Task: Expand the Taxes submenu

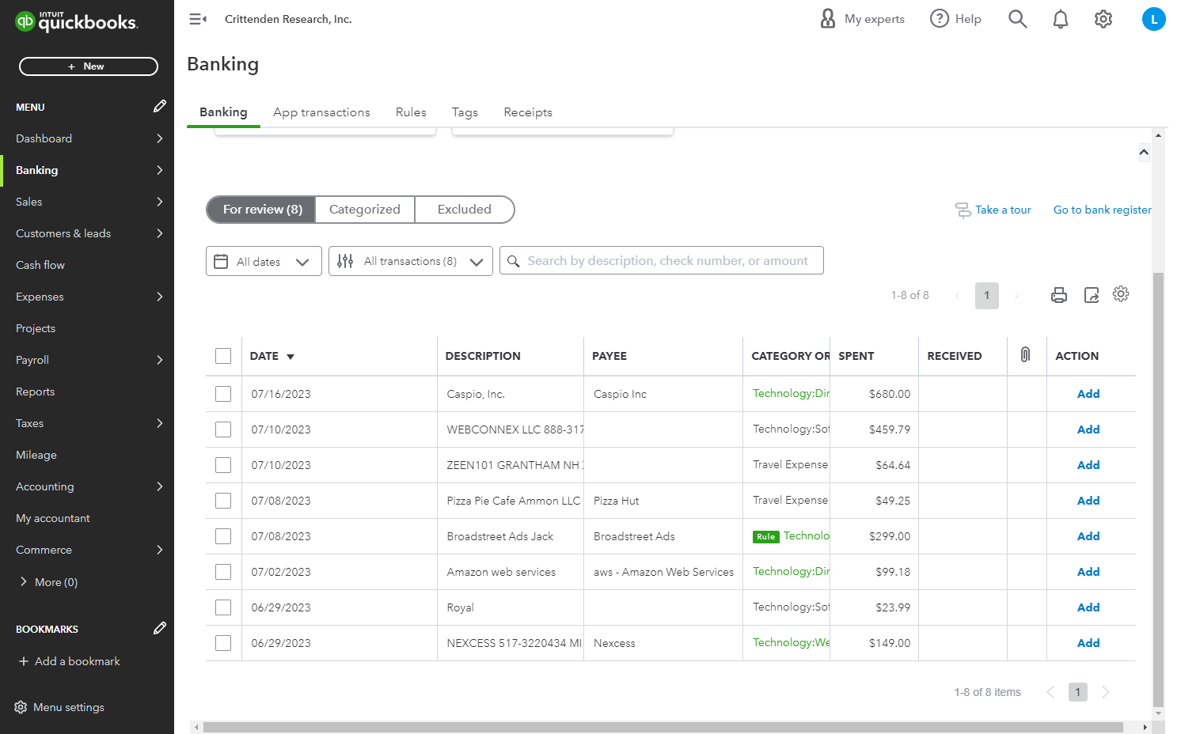Action: point(160,423)
